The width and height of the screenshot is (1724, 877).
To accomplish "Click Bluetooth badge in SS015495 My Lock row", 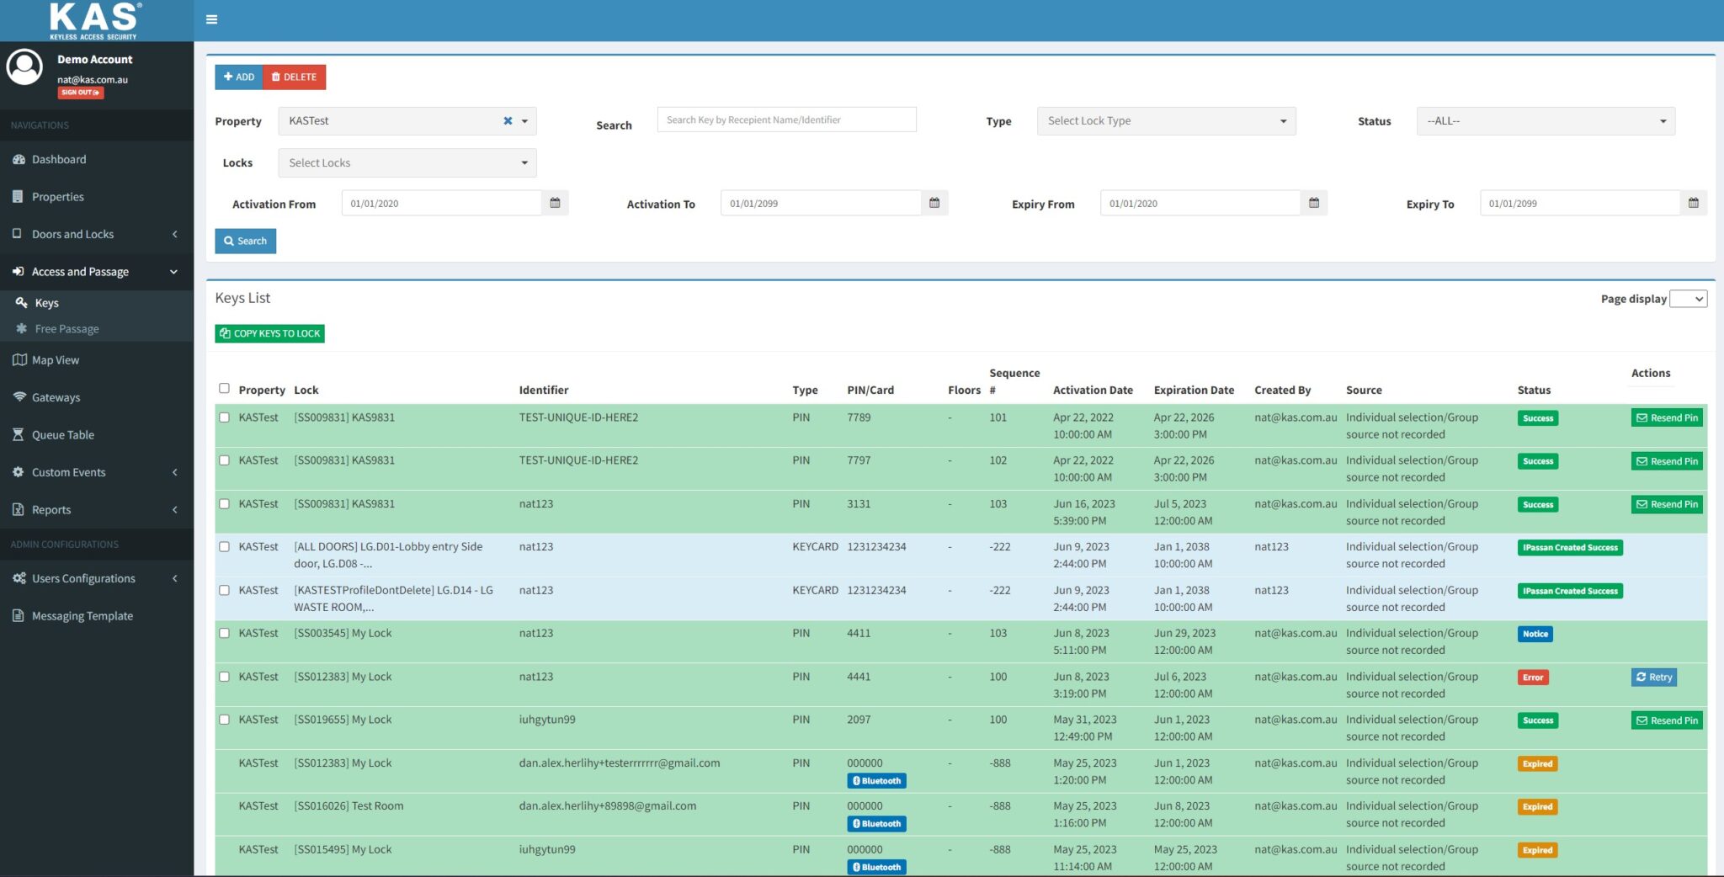I will pos(876,867).
